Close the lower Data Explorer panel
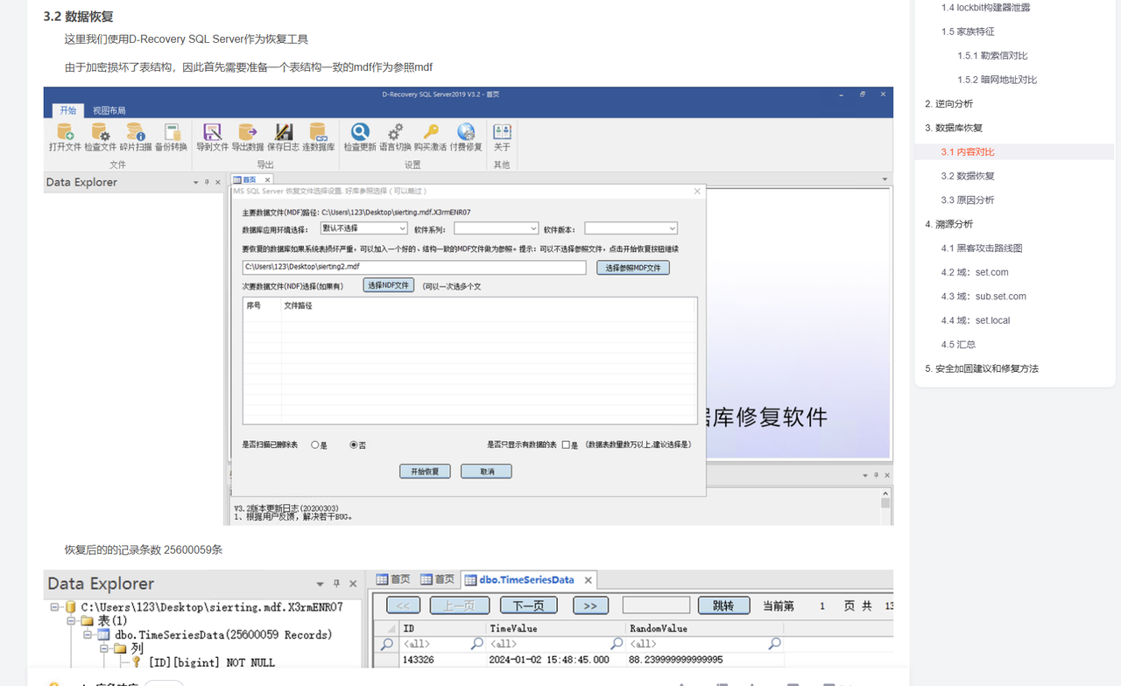Viewport: 1121px width, 686px height. 353,584
